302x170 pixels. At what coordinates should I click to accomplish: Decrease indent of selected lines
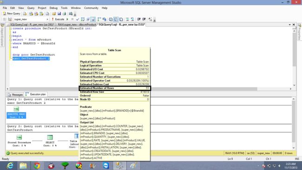coord(139,19)
